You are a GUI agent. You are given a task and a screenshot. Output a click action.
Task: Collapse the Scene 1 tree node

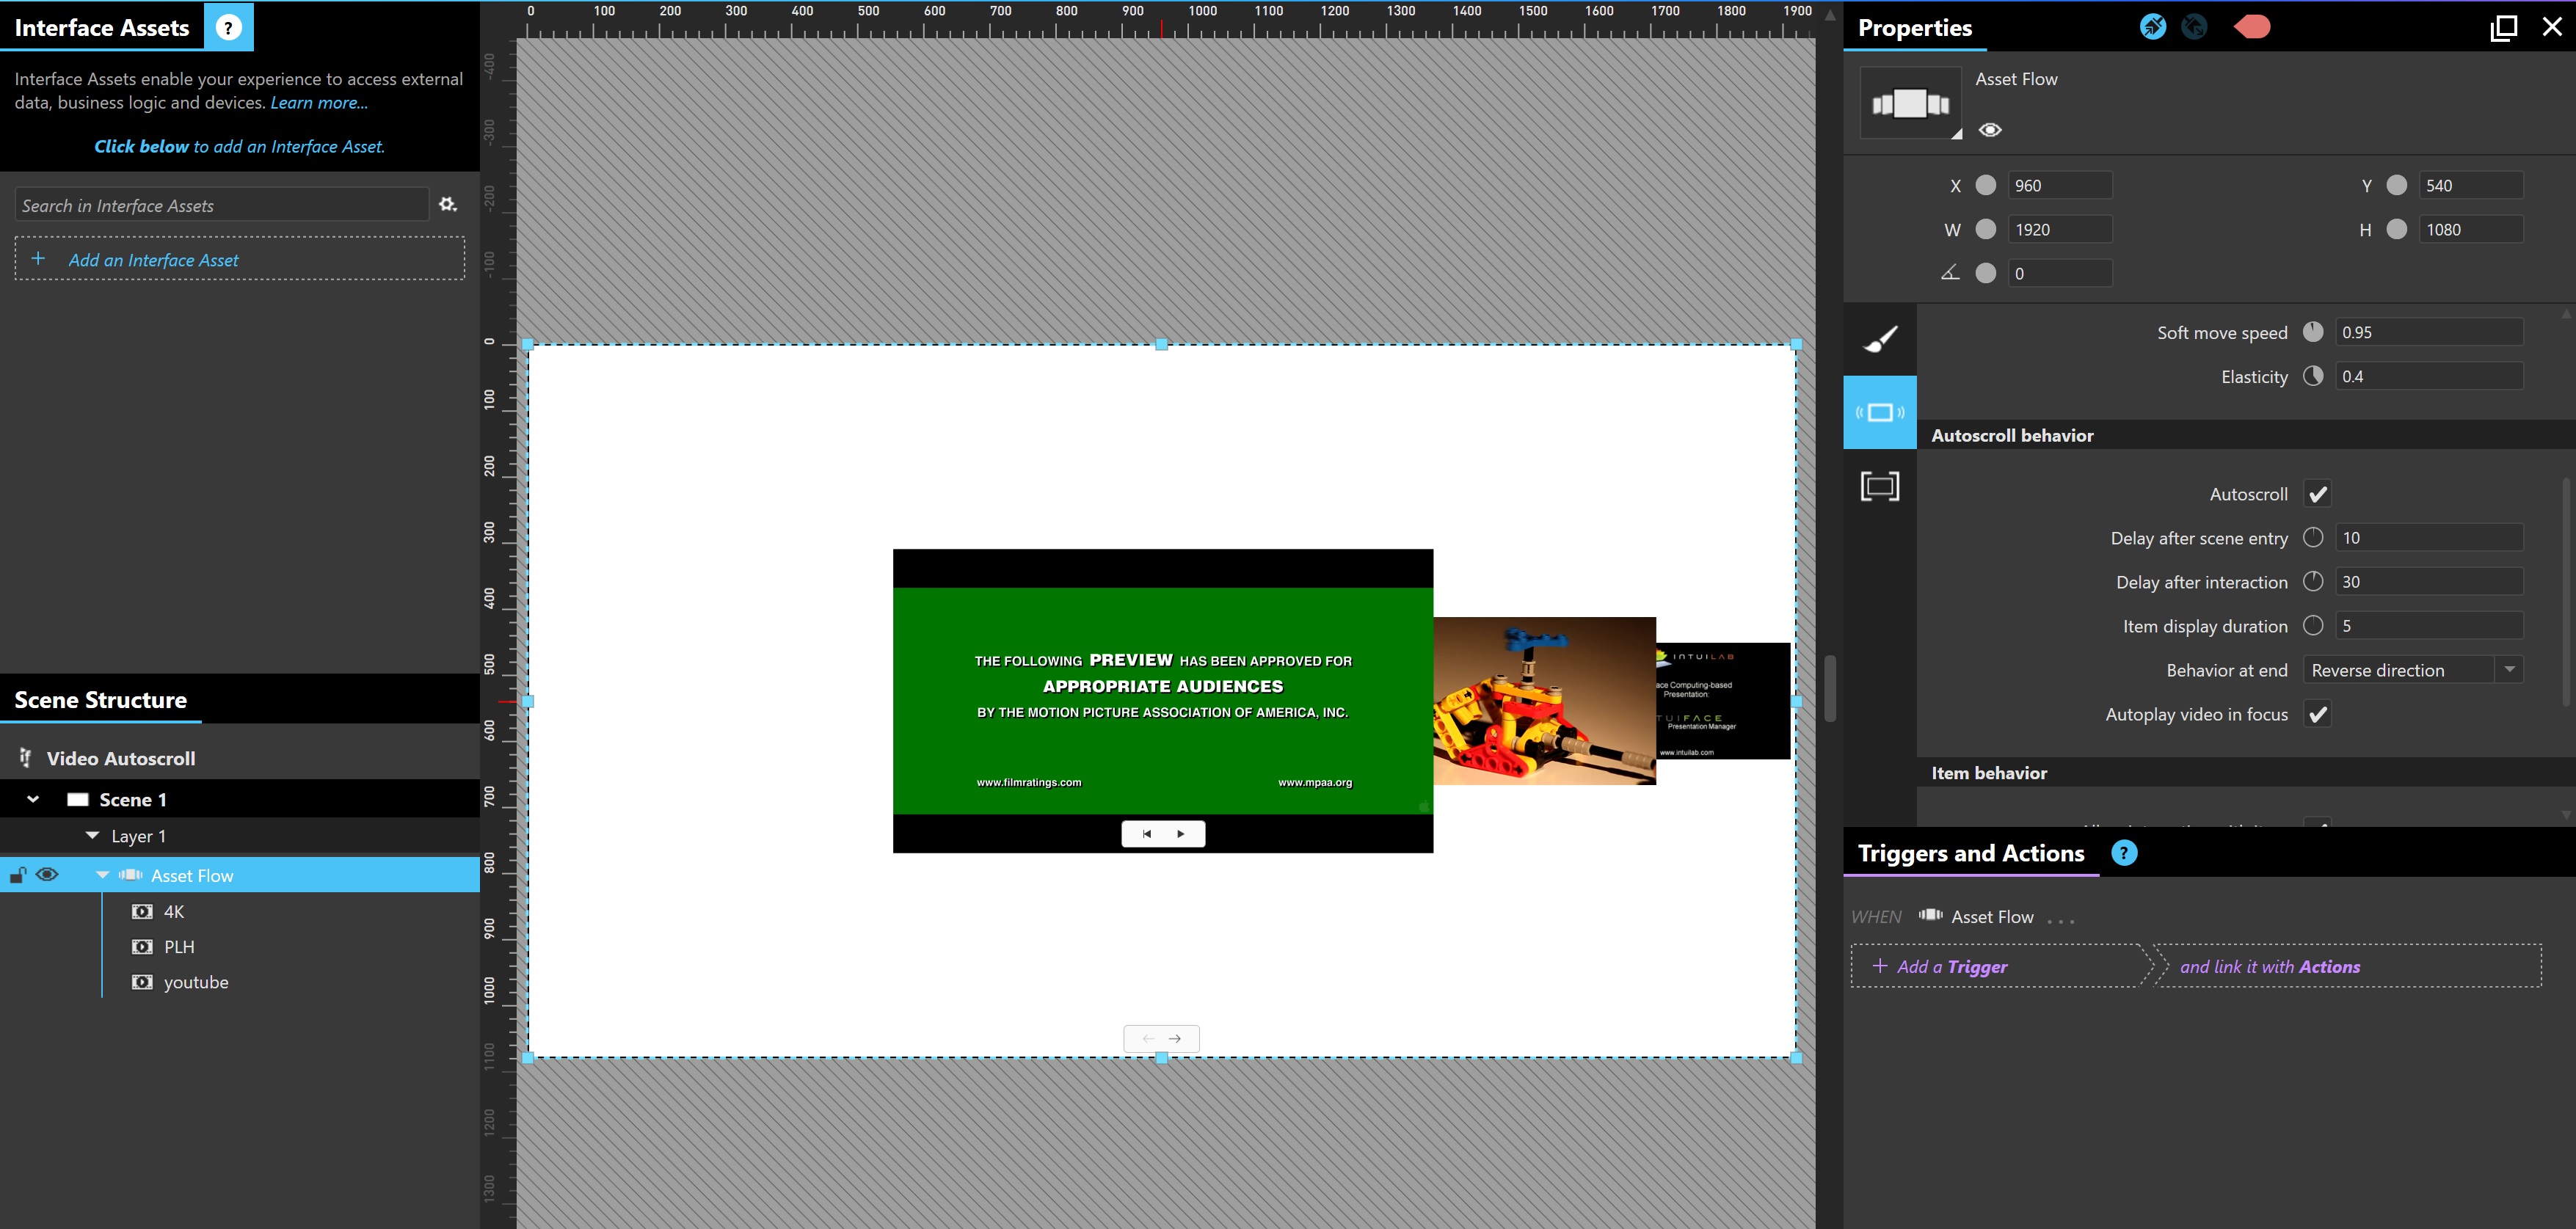pyautogui.click(x=33, y=799)
